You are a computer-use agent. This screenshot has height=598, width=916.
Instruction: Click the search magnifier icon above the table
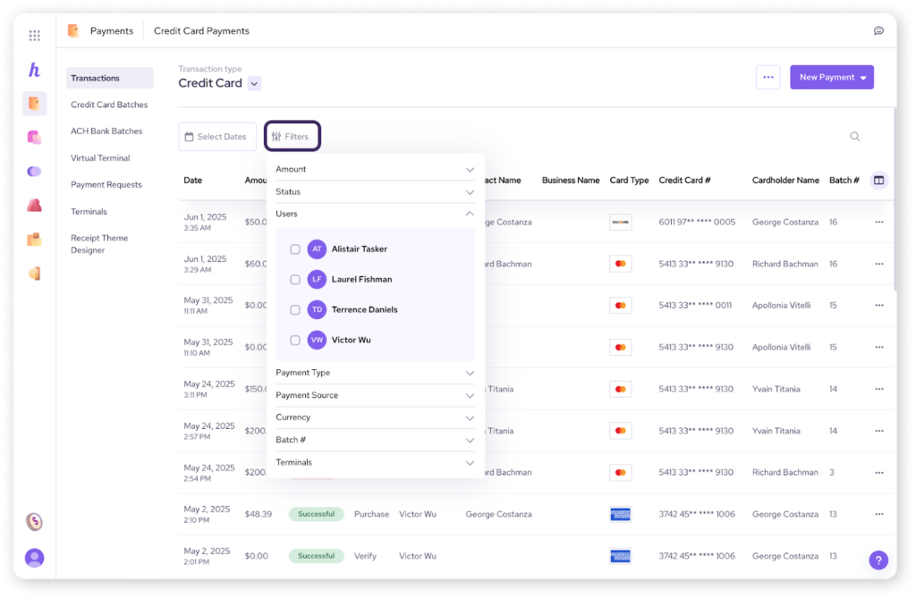tap(854, 135)
